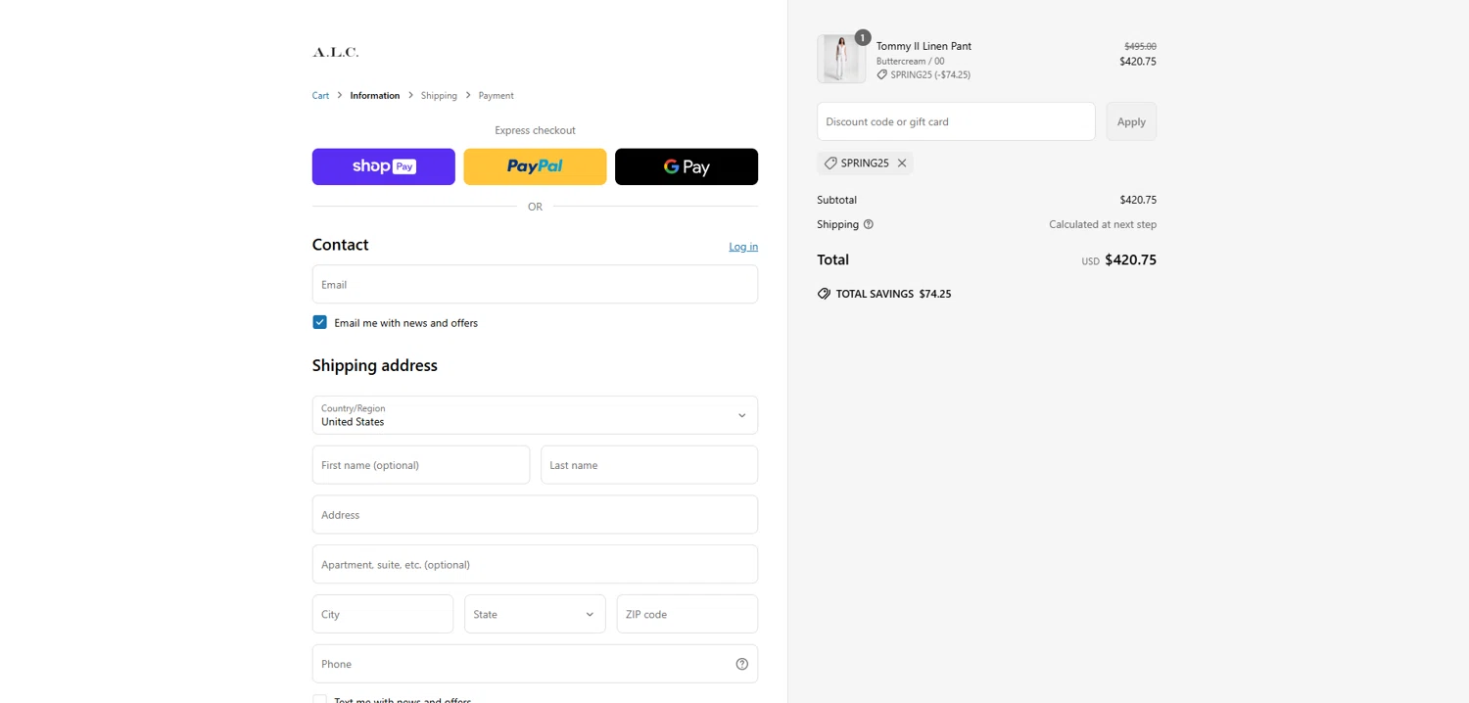The width and height of the screenshot is (1469, 703).
Task: Focus the Email input field
Action: point(535,284)
